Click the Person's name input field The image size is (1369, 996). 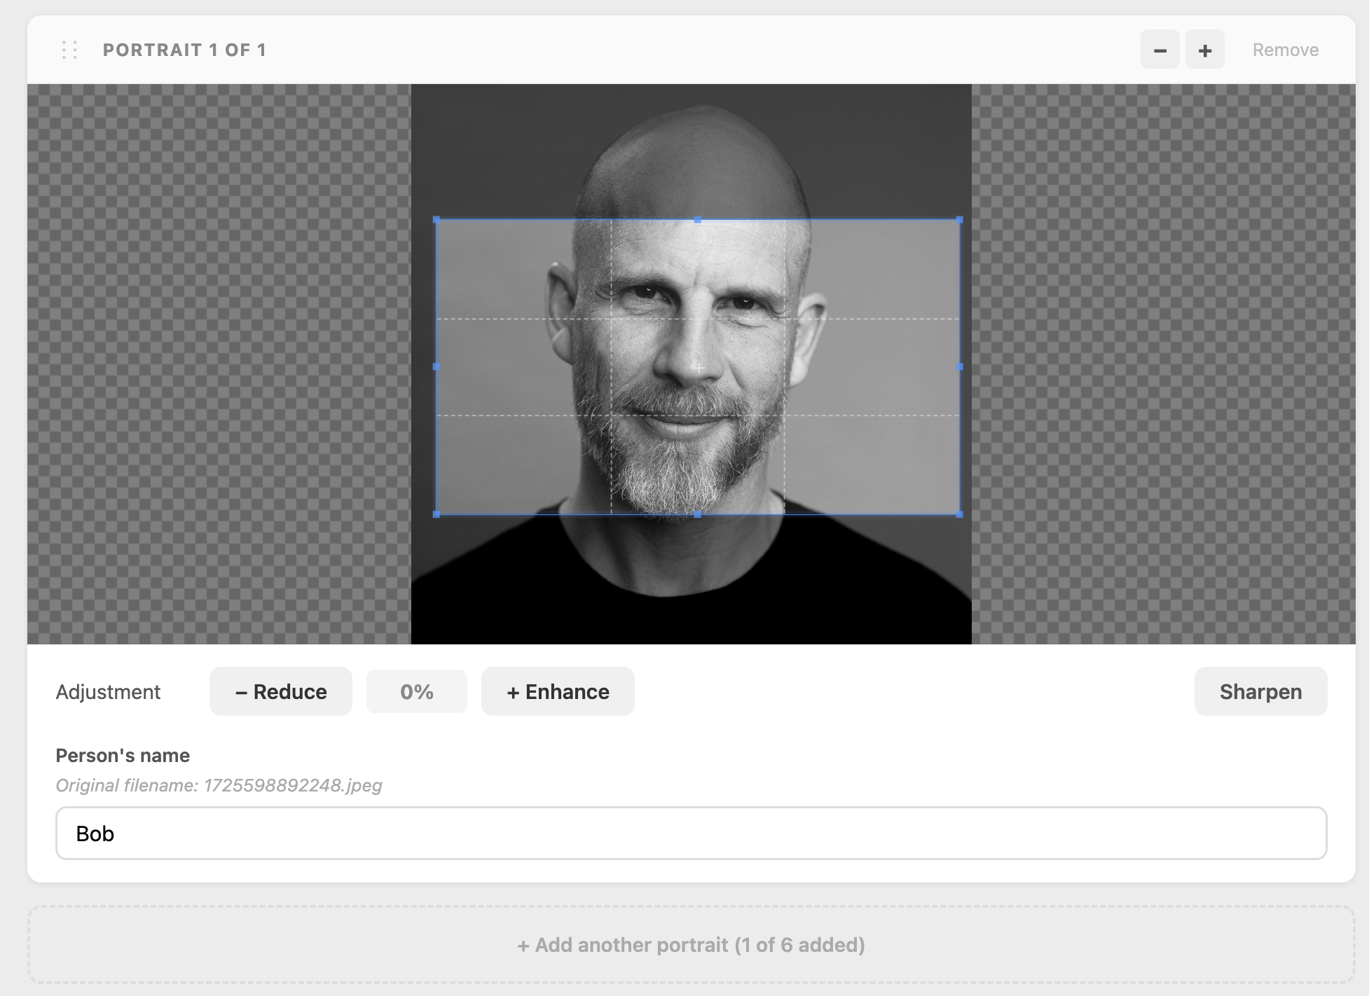[692, 834]
